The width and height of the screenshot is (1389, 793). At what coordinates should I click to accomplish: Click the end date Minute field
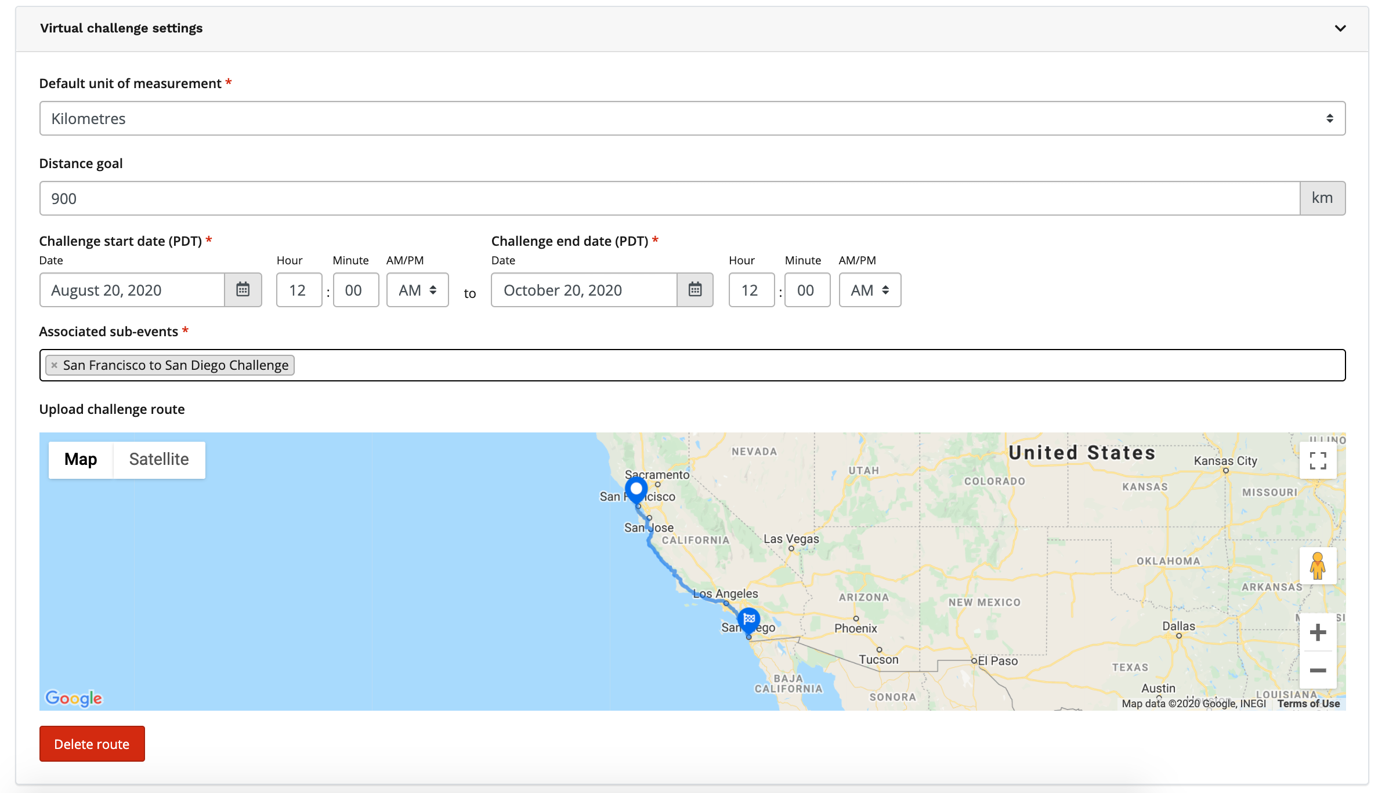pyautogui.click(x=806, y=290)
